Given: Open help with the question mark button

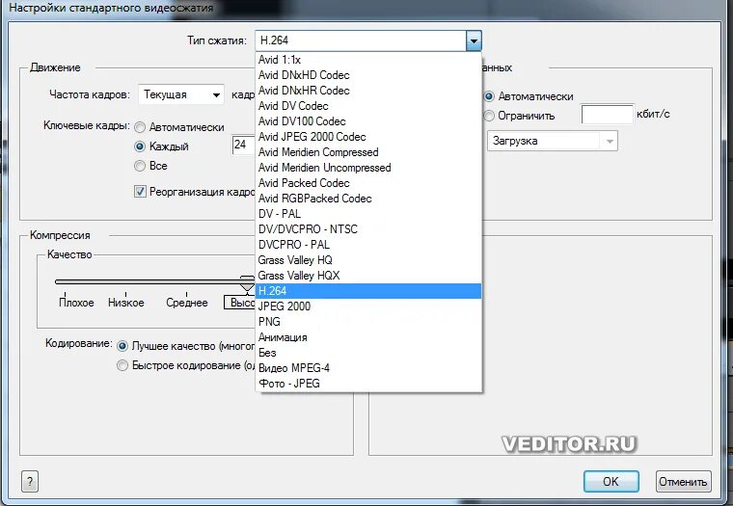Looking at the screenshot, I should [30, 482].
